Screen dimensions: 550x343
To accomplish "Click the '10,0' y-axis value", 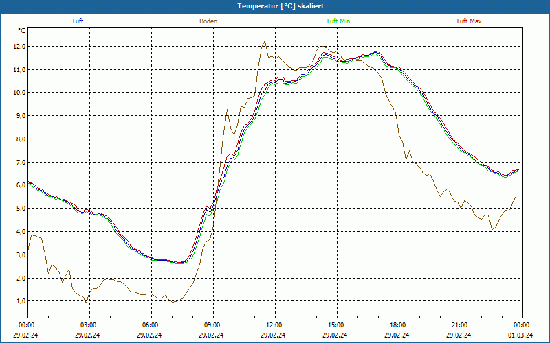I will pyautogui.click(x=19, y=93).
